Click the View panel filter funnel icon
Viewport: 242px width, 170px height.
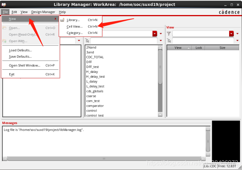169,34
